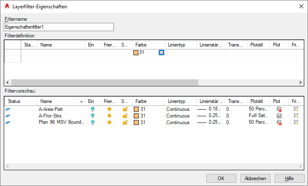Click Hilfe button

click(x=289, y=179)
